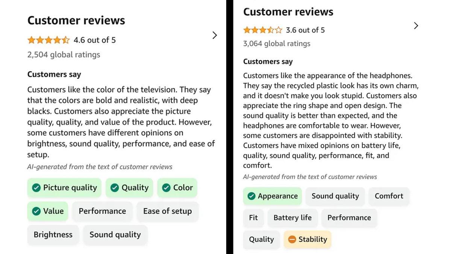Click the green checkmark on Picture quality
Image resolution: width=451 pixels, height=254 pixels.
36,187
